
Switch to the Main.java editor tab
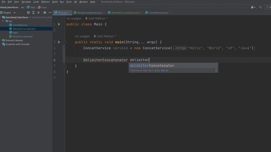point(63,13)
